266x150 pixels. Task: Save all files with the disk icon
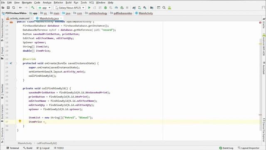8,7
